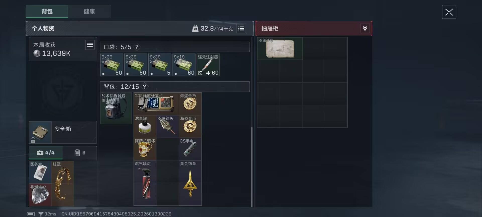
Task: Show the 口袋 help tooltip
Action: pos(137,47)
